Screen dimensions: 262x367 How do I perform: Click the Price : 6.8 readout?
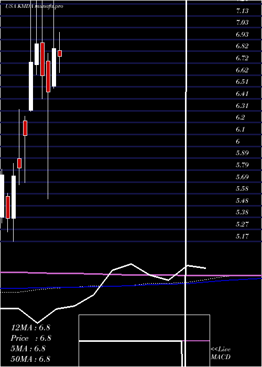(30, 338)
